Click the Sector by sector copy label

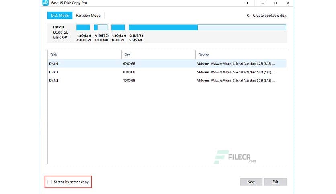71,182
